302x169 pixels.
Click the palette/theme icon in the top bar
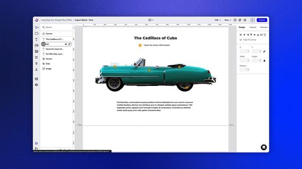pos(240,20)
